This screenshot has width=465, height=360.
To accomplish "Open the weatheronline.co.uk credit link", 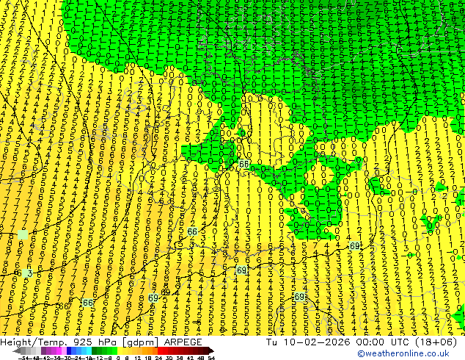I will 403,353.
